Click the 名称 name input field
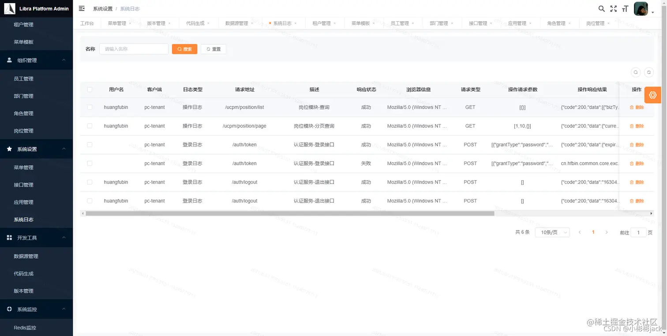This screenshot has width=667, height=336. pyautogui.click(x=134, y=49)
